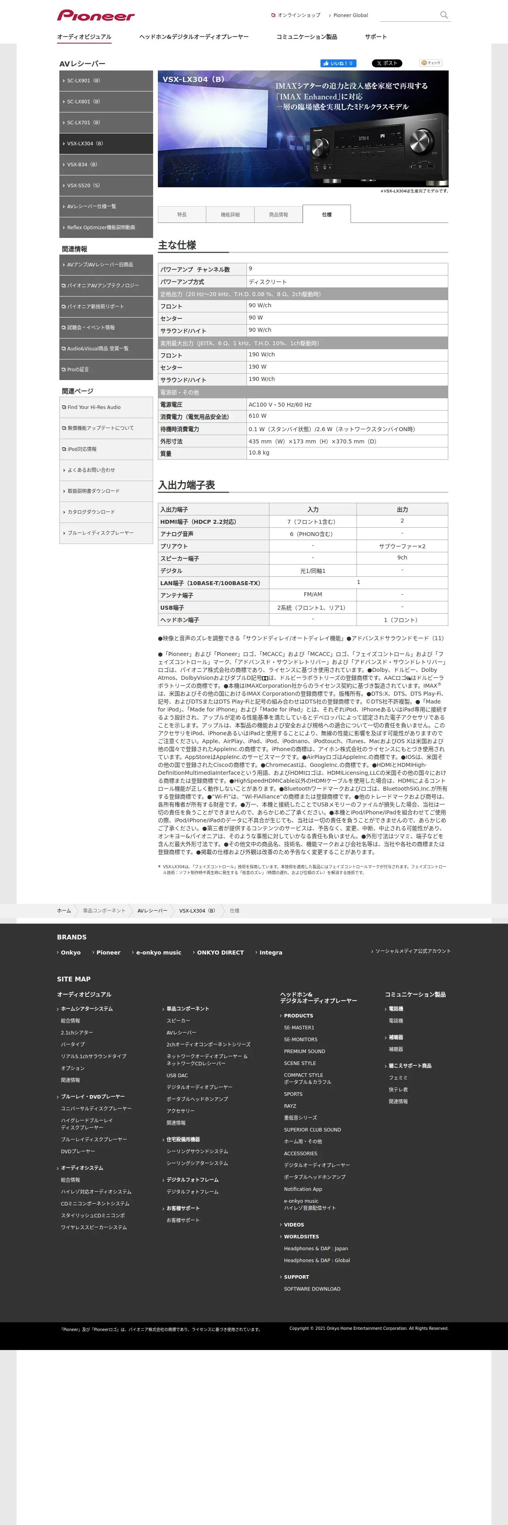Viewport: 508px width, 1525px height.
Task: Open ヘッドホン&デジタルオーディオプレーヤー menu
Action: (194, 37)
